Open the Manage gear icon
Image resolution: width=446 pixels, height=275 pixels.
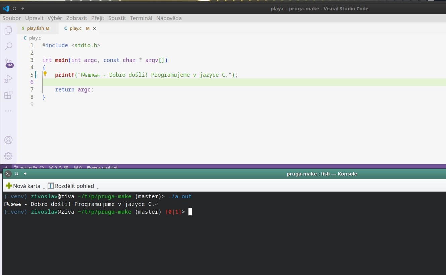8,156
